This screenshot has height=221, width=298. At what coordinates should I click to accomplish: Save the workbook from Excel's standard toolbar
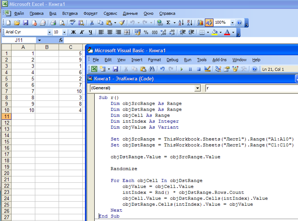tap(26, 23)
